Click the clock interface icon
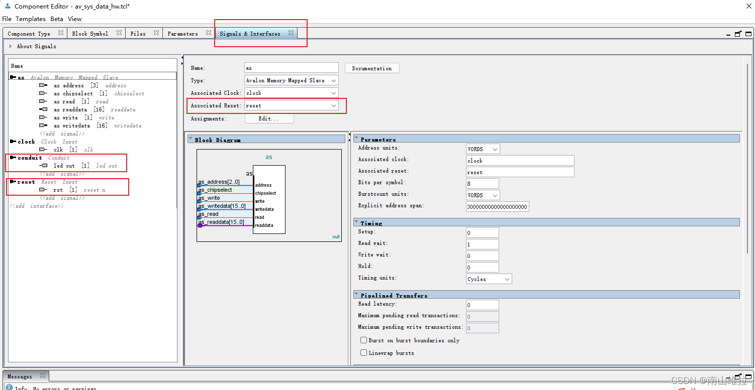 pyautogui.click(x=13, y=142)
